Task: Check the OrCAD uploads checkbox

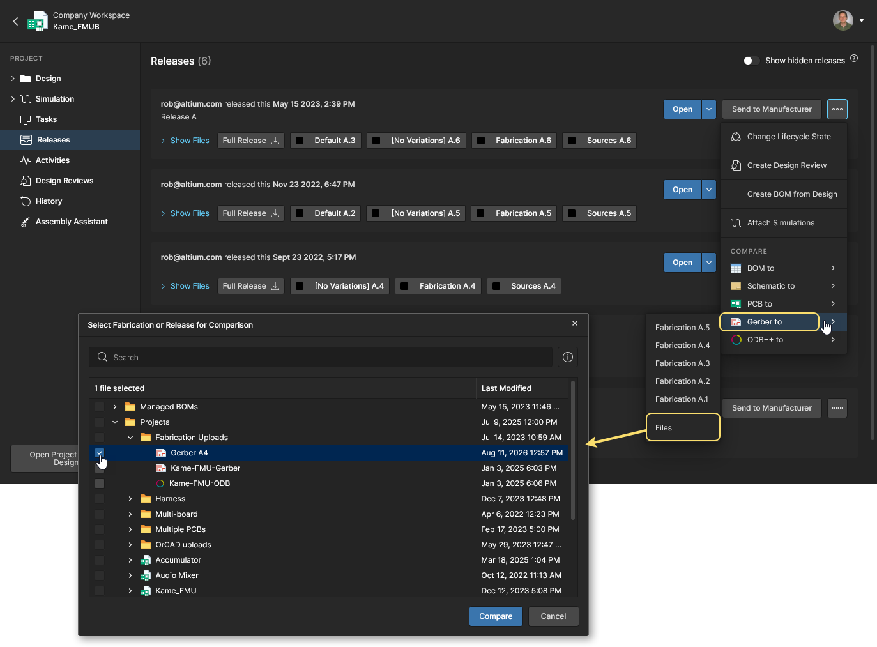Action: point(100,545)
